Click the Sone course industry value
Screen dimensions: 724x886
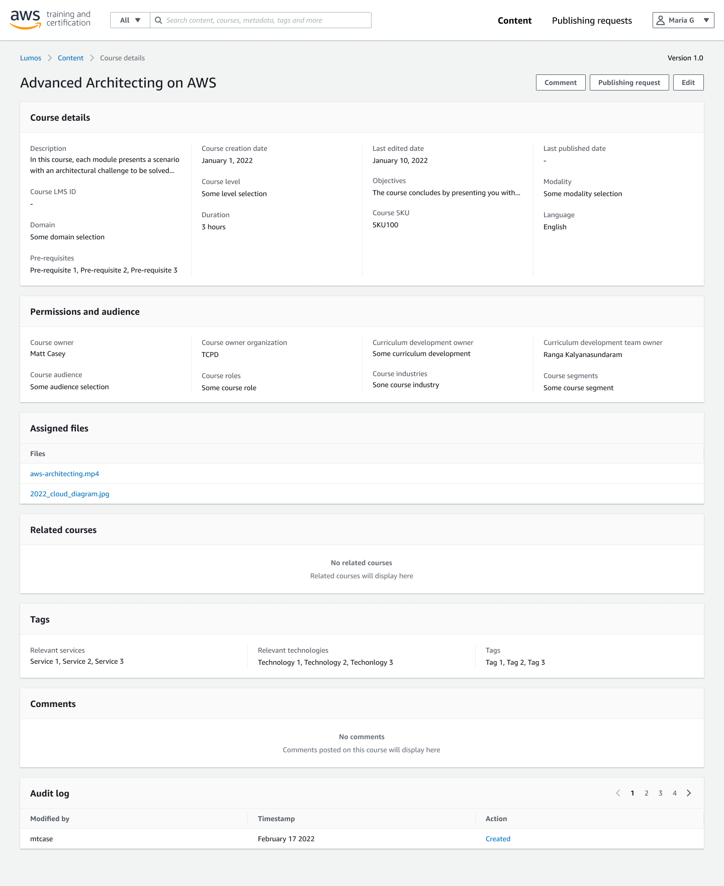click(x=406, y=385)
